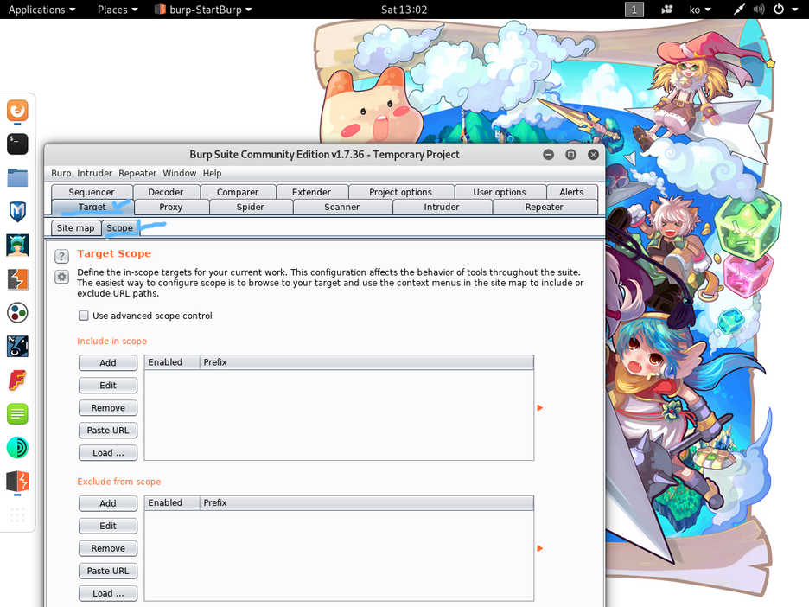The height and width of the screenshot is (607, 809).
Task: Open Armitage dock icon with green-haired figure
Action: click(17, 246)
